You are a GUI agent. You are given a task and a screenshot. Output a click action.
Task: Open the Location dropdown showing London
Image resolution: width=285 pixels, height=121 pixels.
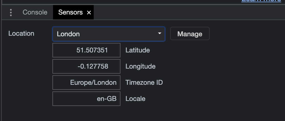(109, 34)
